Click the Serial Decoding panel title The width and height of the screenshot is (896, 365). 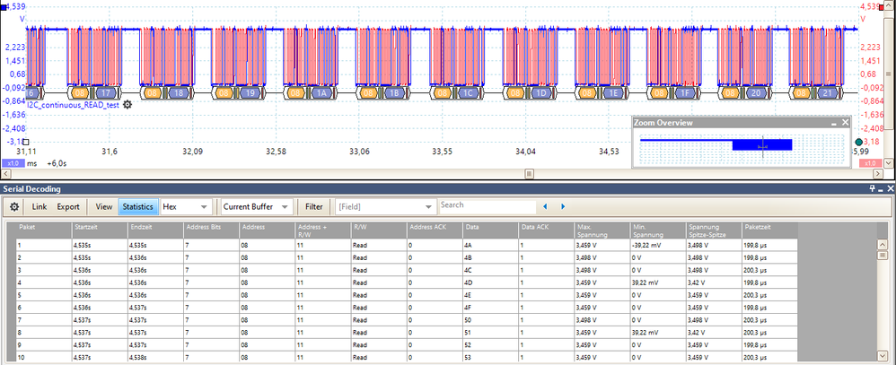32,188
